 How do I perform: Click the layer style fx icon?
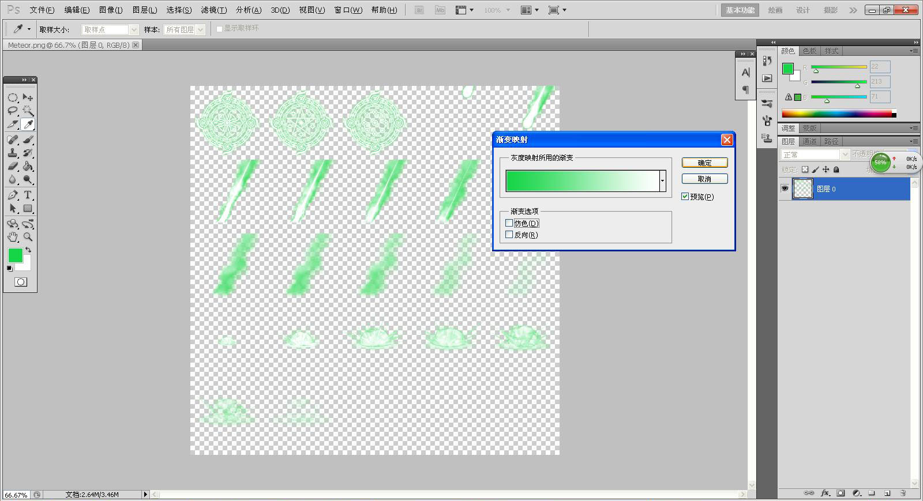825,493
